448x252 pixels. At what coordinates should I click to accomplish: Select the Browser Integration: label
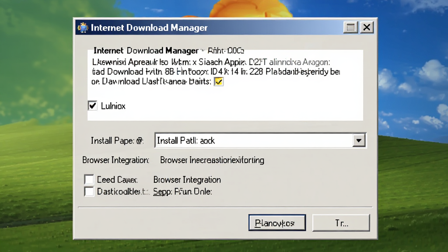tap(115, 160)
